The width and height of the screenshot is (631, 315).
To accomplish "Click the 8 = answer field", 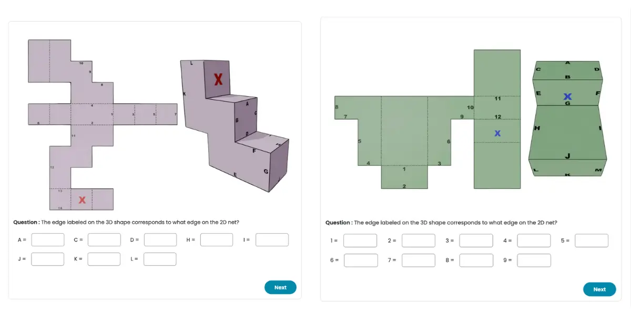I will [x=476, y=260].
